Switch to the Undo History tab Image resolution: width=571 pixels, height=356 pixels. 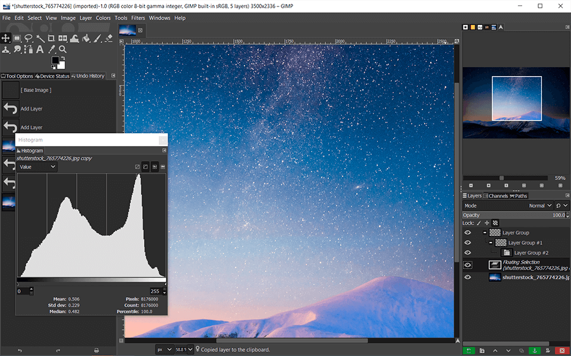point(89,75)
